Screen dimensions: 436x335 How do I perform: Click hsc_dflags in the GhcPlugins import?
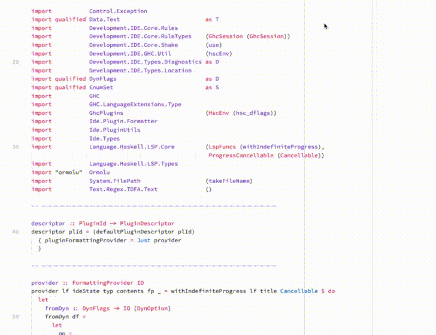pos(253,113)
